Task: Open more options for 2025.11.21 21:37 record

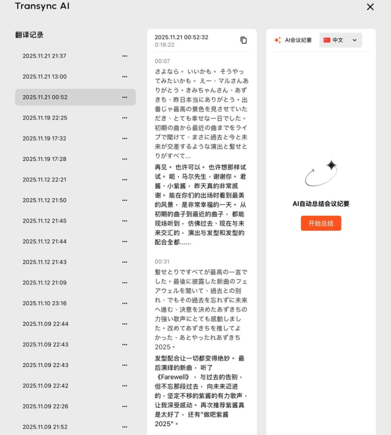Action: click(x=125, y=56)
